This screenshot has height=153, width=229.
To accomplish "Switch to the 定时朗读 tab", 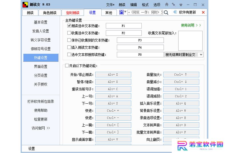I will point(73,13).
